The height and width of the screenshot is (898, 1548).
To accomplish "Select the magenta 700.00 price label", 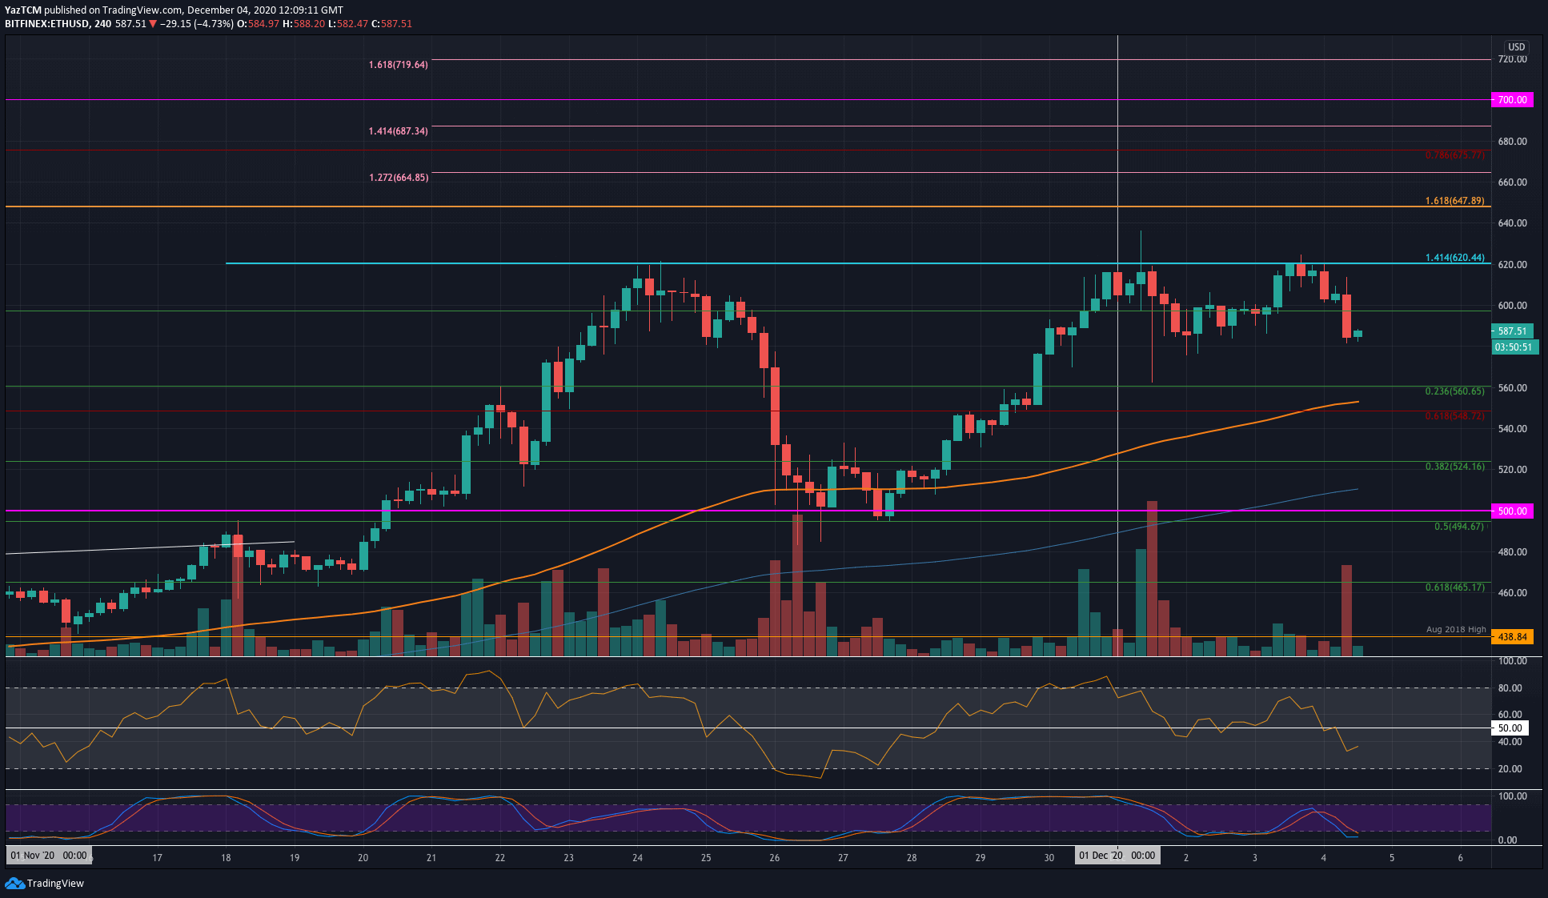I will (x=1512, y=100).
